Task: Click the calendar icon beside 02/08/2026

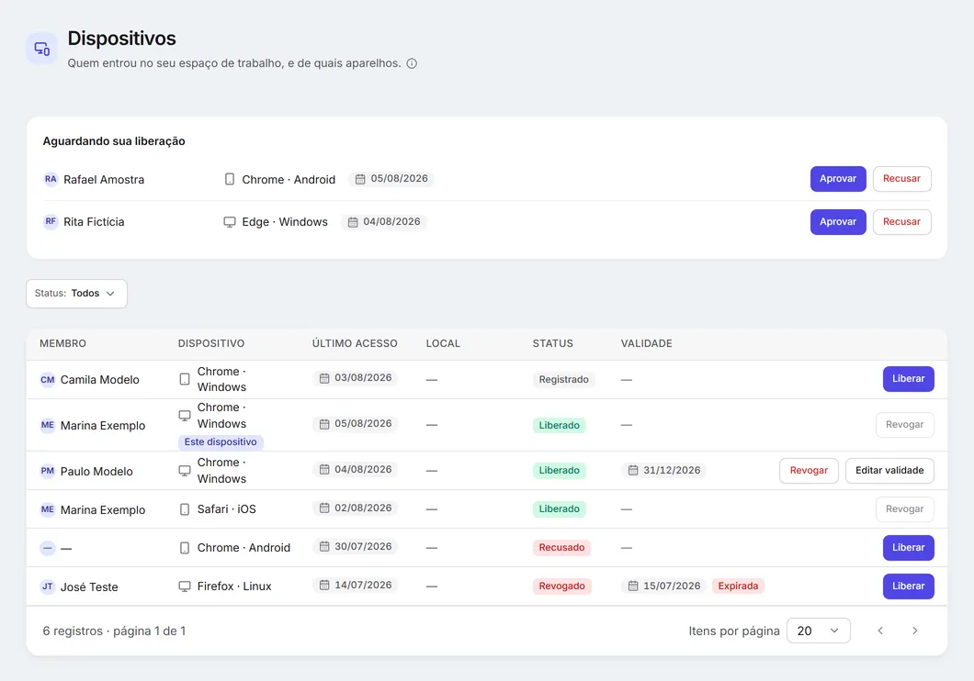Action: [x=323, y=508]
